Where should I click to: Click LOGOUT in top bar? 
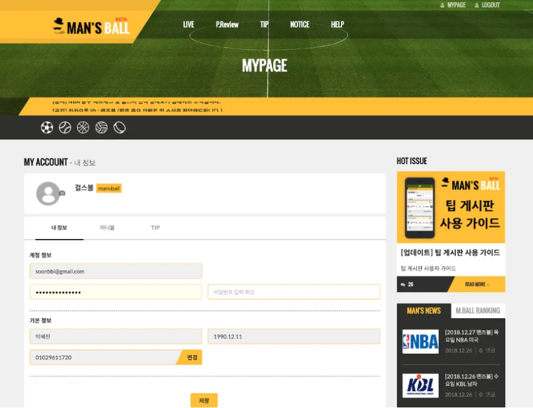[487, 5]
